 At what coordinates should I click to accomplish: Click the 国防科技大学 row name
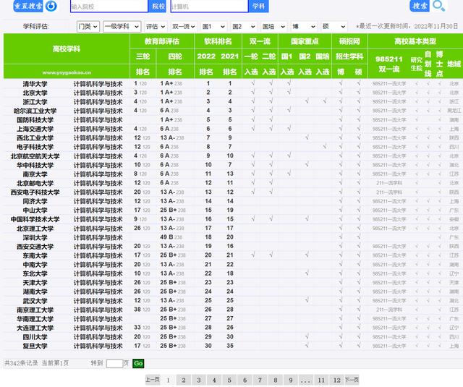pos(35,120)
